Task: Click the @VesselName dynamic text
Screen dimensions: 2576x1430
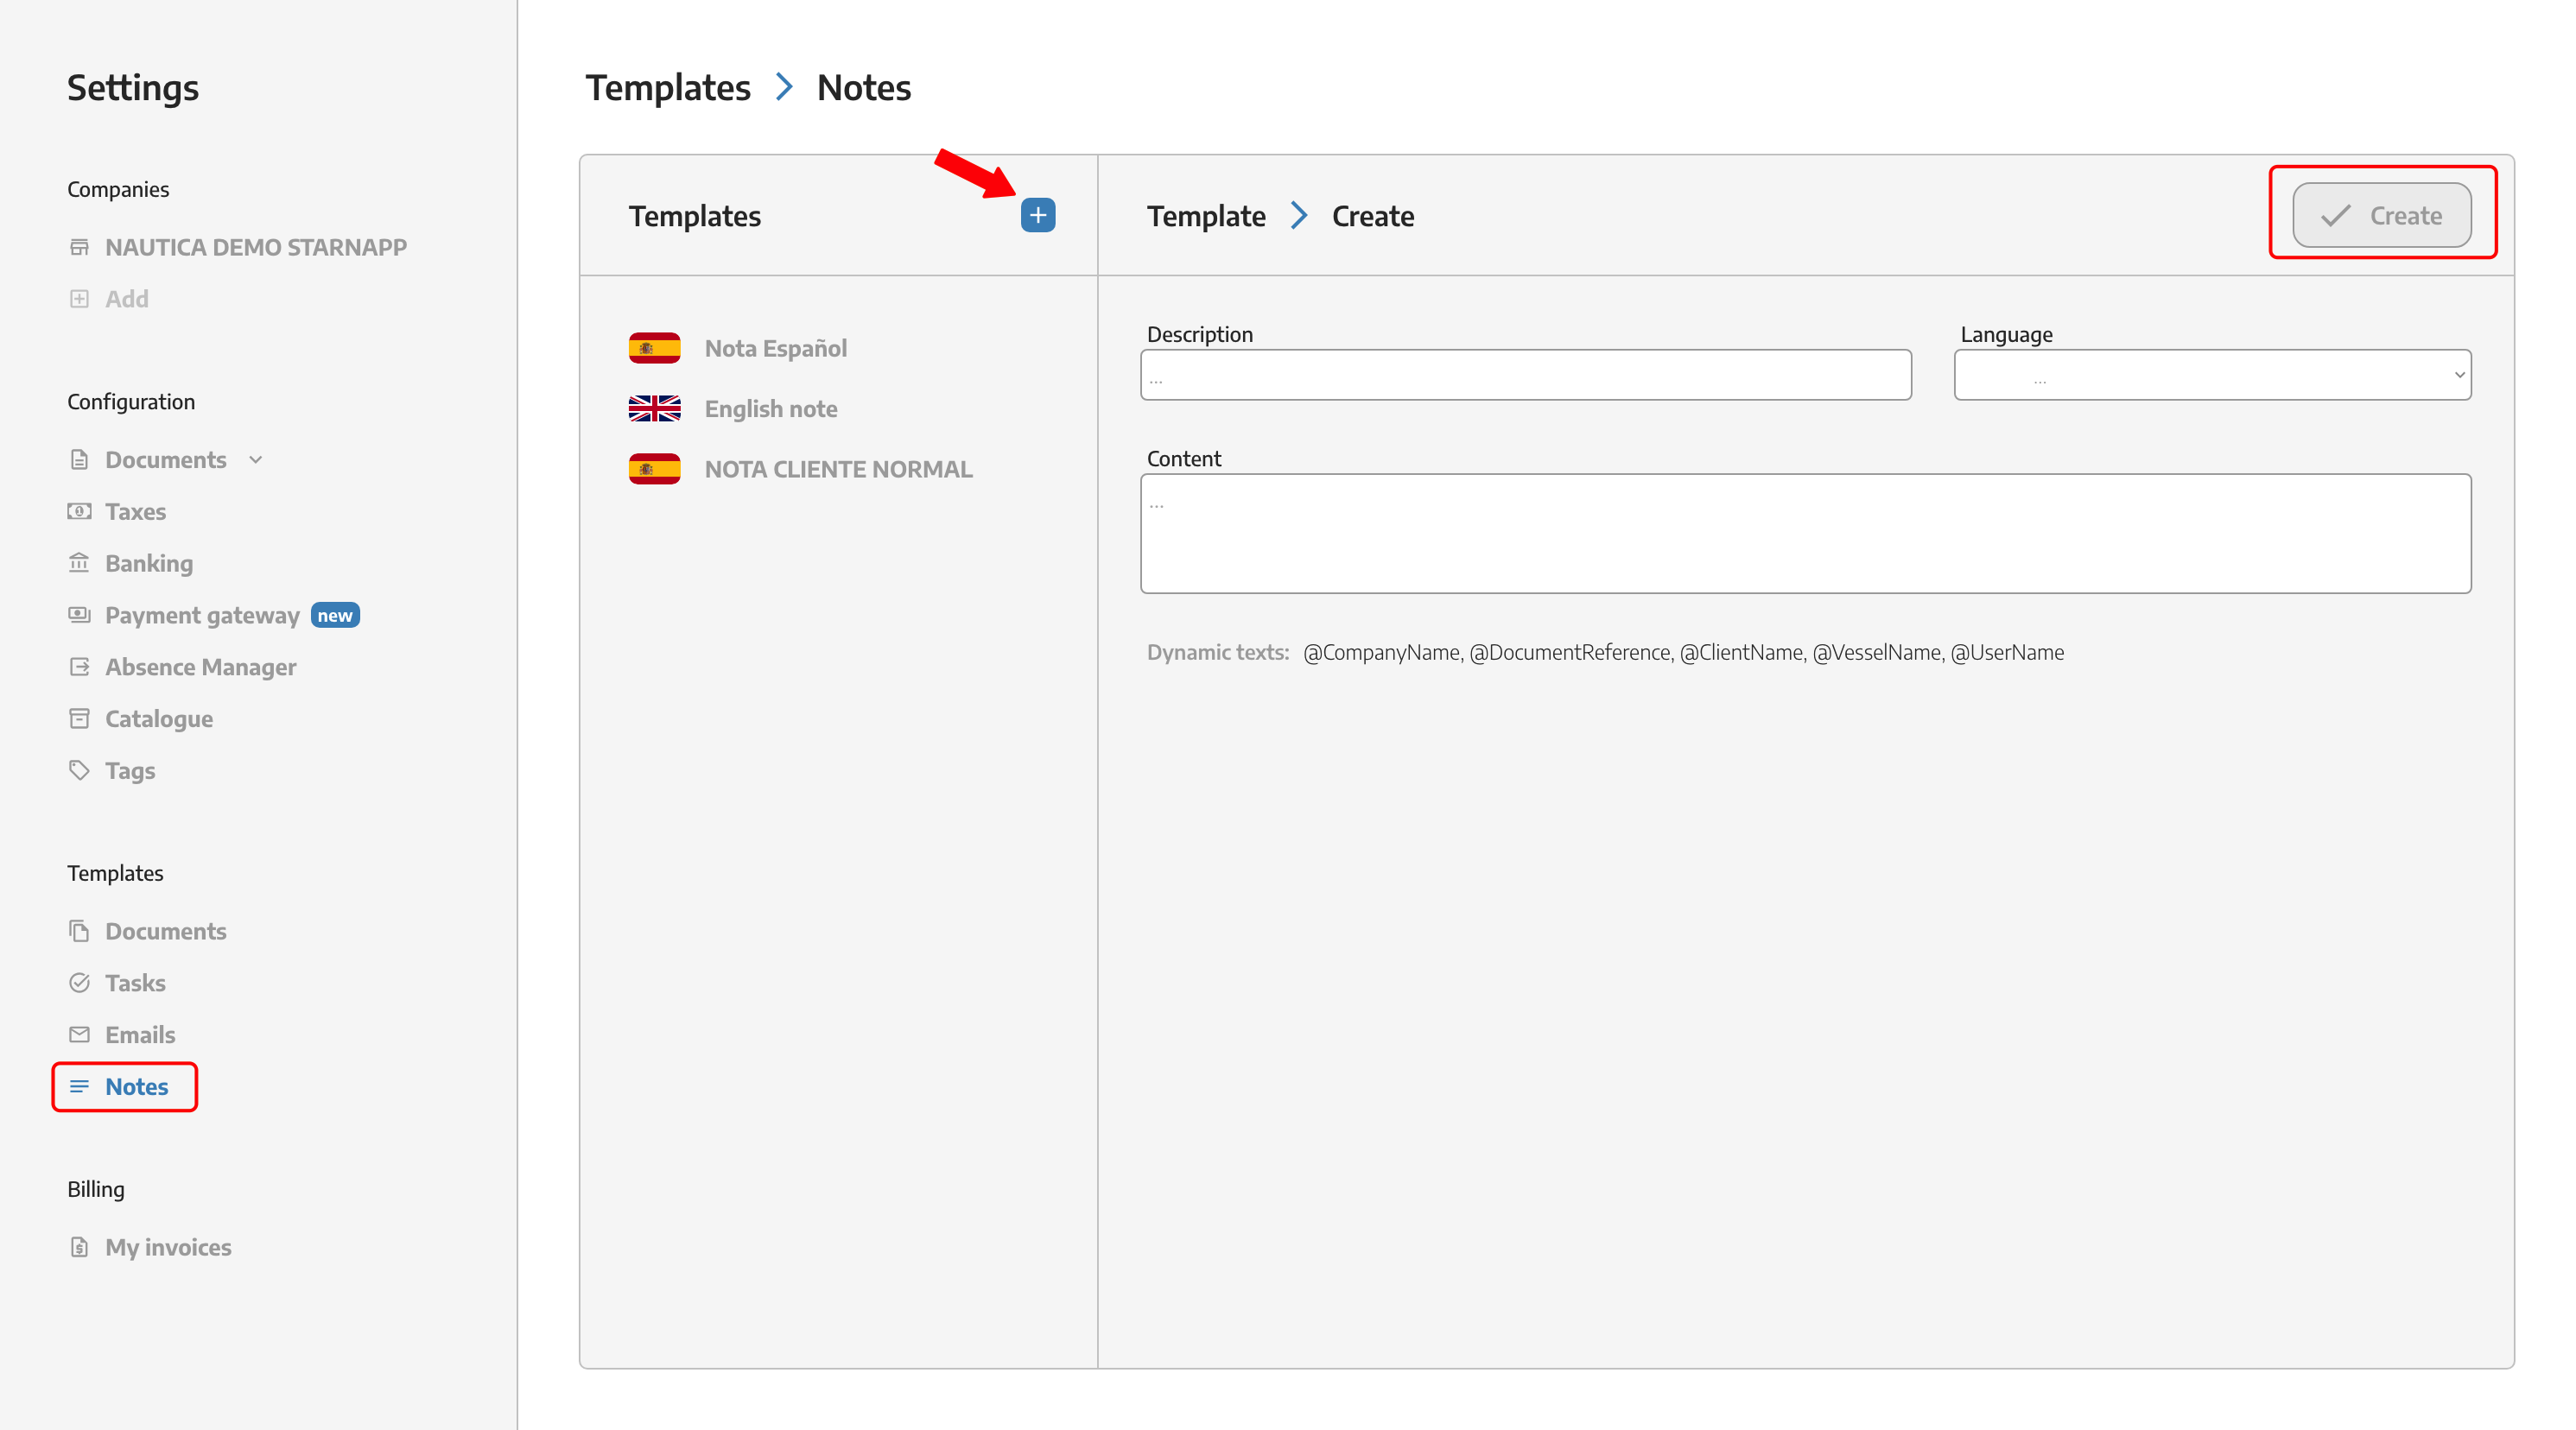Action: click(x=1877, y=653)
